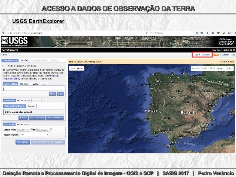The image size is (236, 177).
Task: Click the Use Map button
Action: coord(23,118)
